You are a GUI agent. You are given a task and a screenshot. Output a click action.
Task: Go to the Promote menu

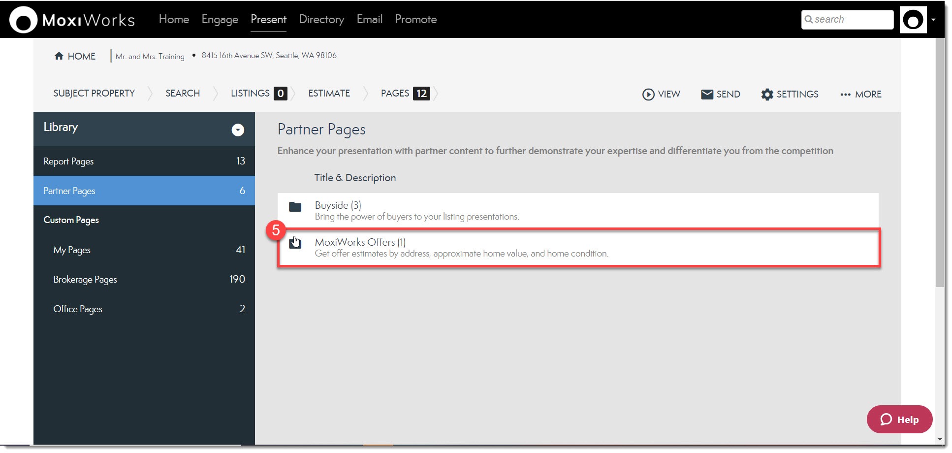click(x=415, y=20)
